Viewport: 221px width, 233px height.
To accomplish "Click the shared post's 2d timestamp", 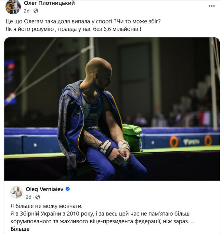I will [x=29, y=197].
